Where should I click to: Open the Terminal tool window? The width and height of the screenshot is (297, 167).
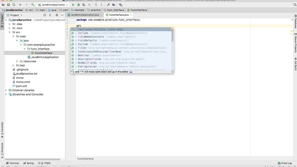pyautogui.click(x=13, y=163)
